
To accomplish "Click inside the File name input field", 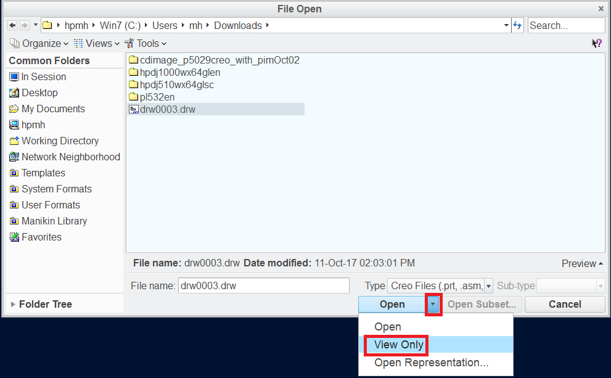I will point(263,286).
